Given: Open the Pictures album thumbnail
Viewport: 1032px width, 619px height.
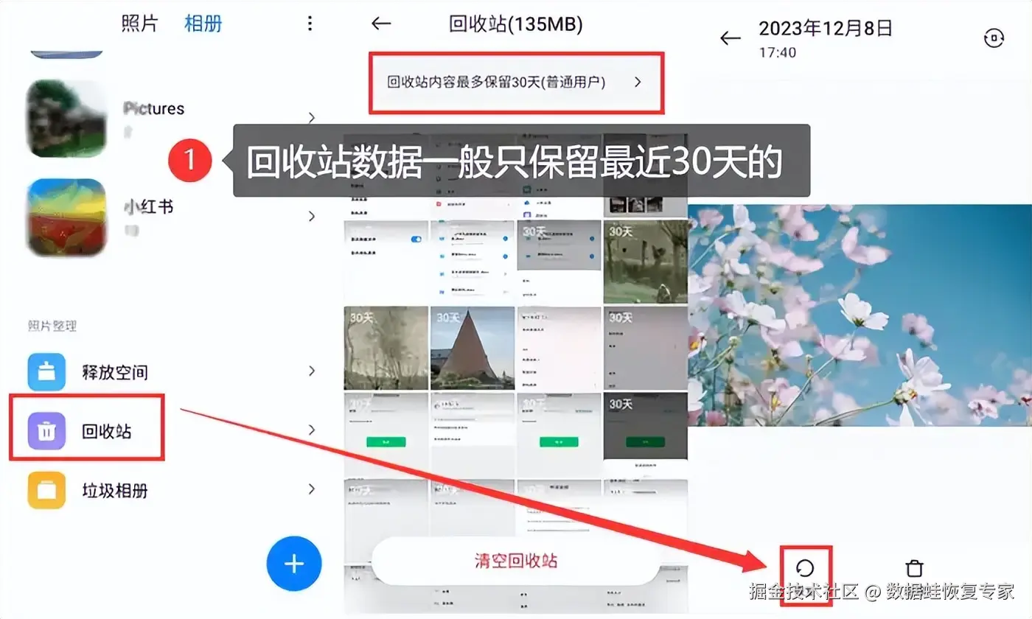Looking at the screenshot, I should [66, 118].
